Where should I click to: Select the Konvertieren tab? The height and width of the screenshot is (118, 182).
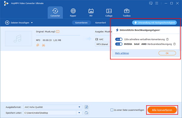click(81, 23)
